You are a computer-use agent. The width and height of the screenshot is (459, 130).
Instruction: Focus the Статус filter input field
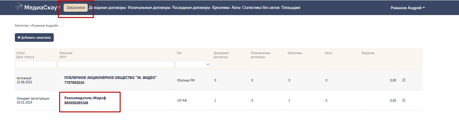36,64
